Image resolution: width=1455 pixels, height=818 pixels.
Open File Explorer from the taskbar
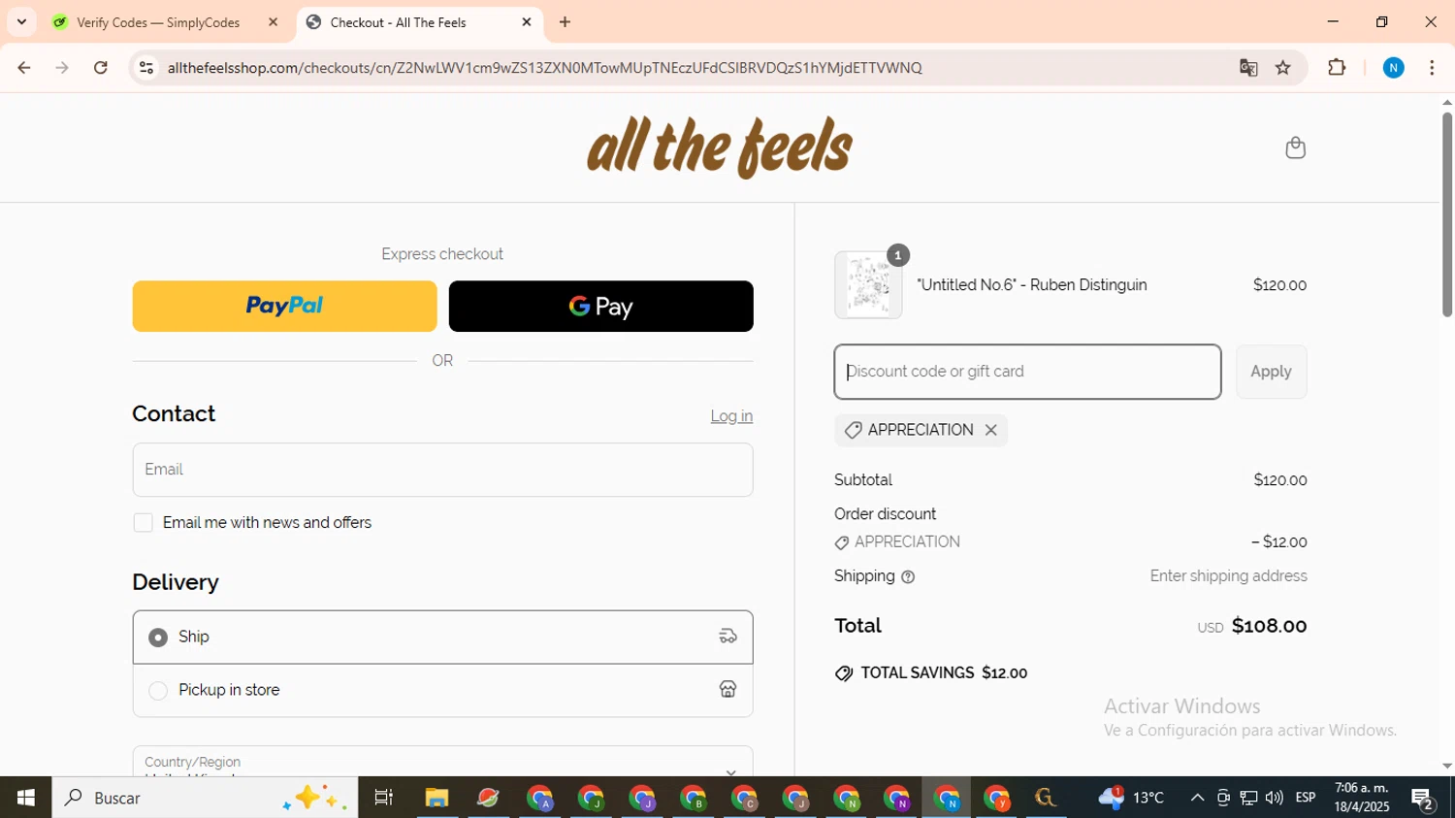[x=436, y=798]
